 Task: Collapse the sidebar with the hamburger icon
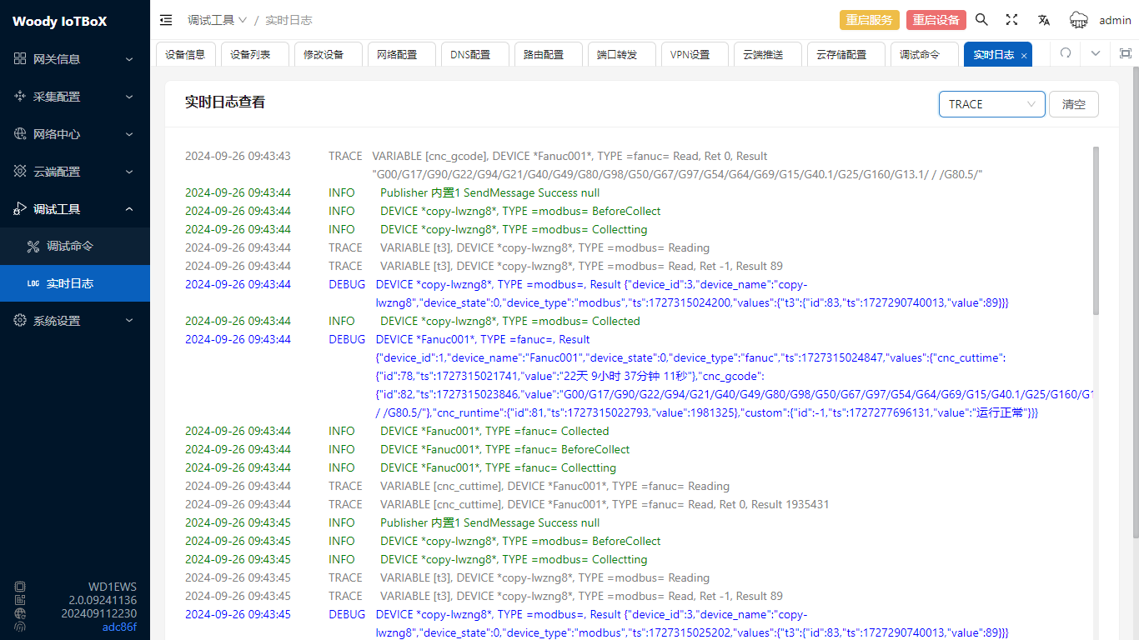[x=166, y=20]
